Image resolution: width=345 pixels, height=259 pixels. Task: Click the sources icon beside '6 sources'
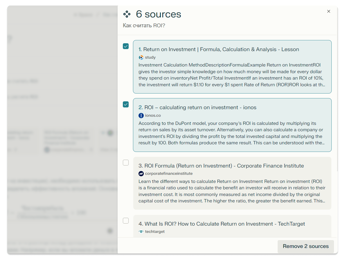click(x=127, y=14)
